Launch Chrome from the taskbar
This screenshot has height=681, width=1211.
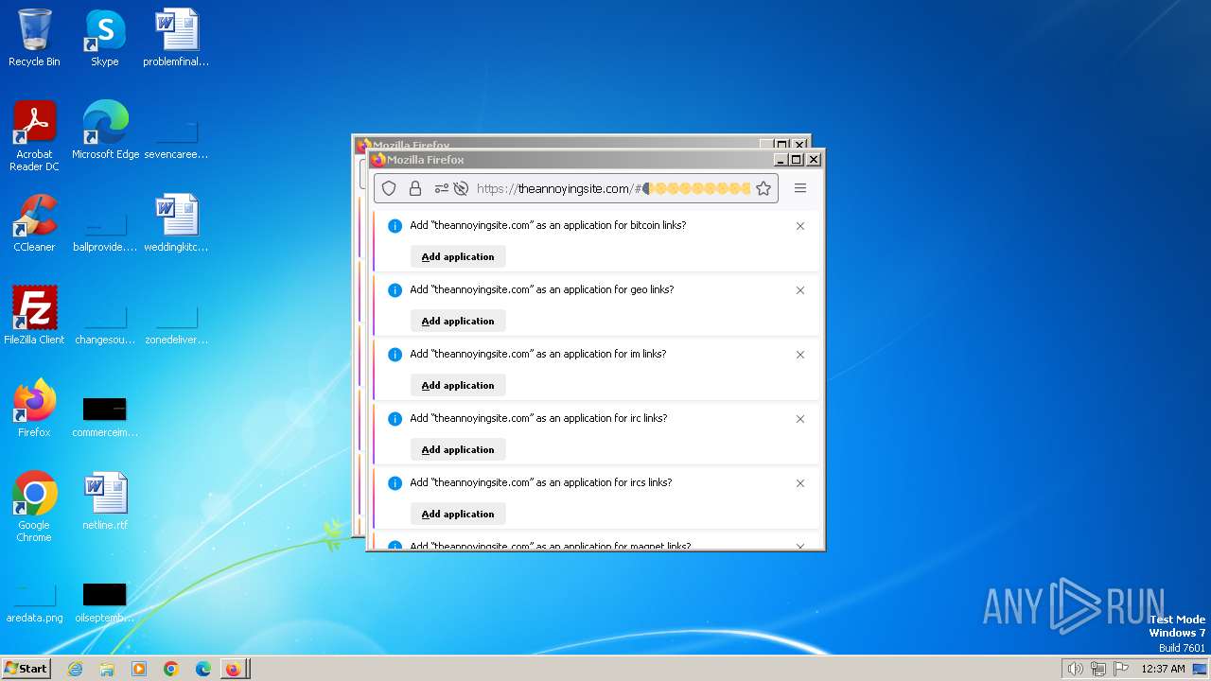click(171, 669)
